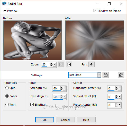
Task: Click the OK button
Action: click(44, 120)
